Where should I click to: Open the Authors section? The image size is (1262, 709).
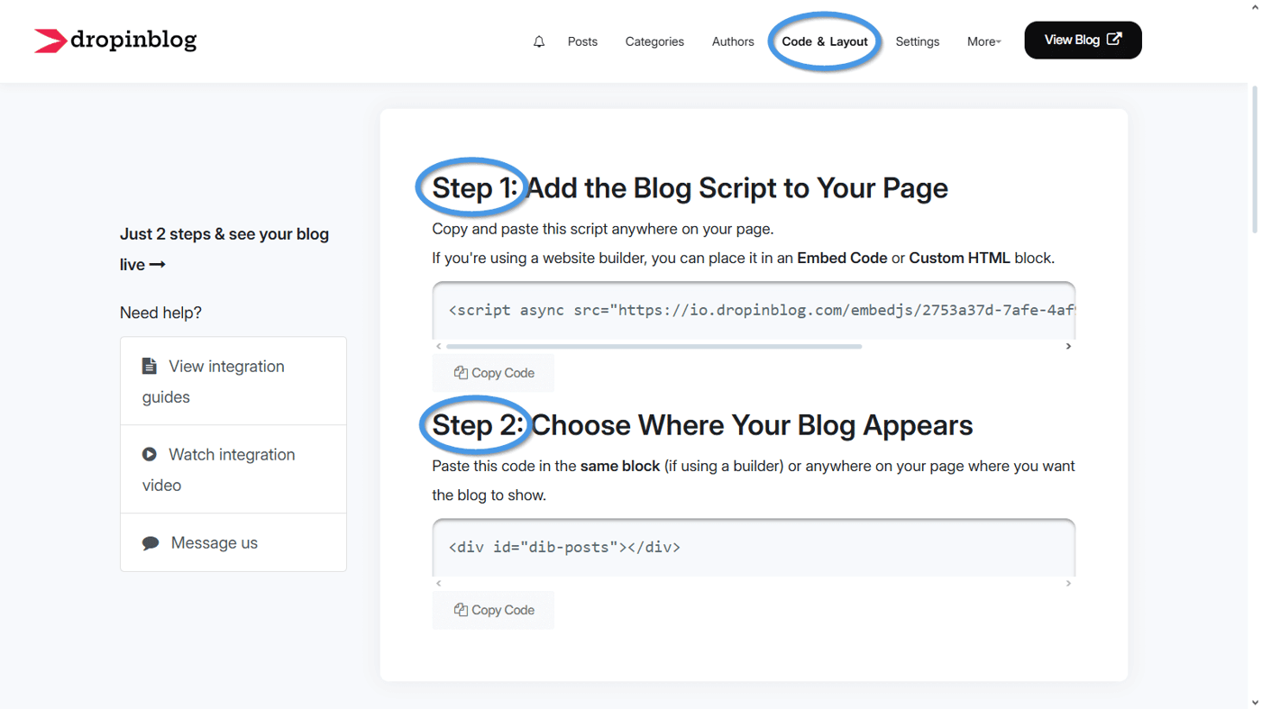pyautogui.click(x=733, y=41)
